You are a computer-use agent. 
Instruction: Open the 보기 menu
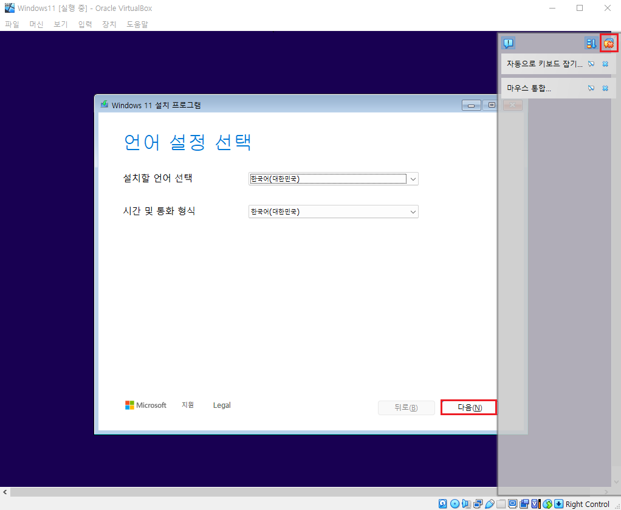pyautogui.click(x=61, y=24)
